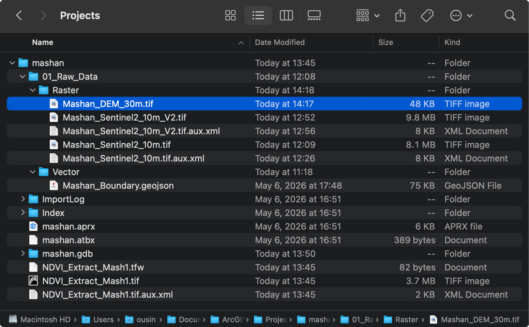Open the Share button menu
Screen dimensions: 529x327
[400, 15]
